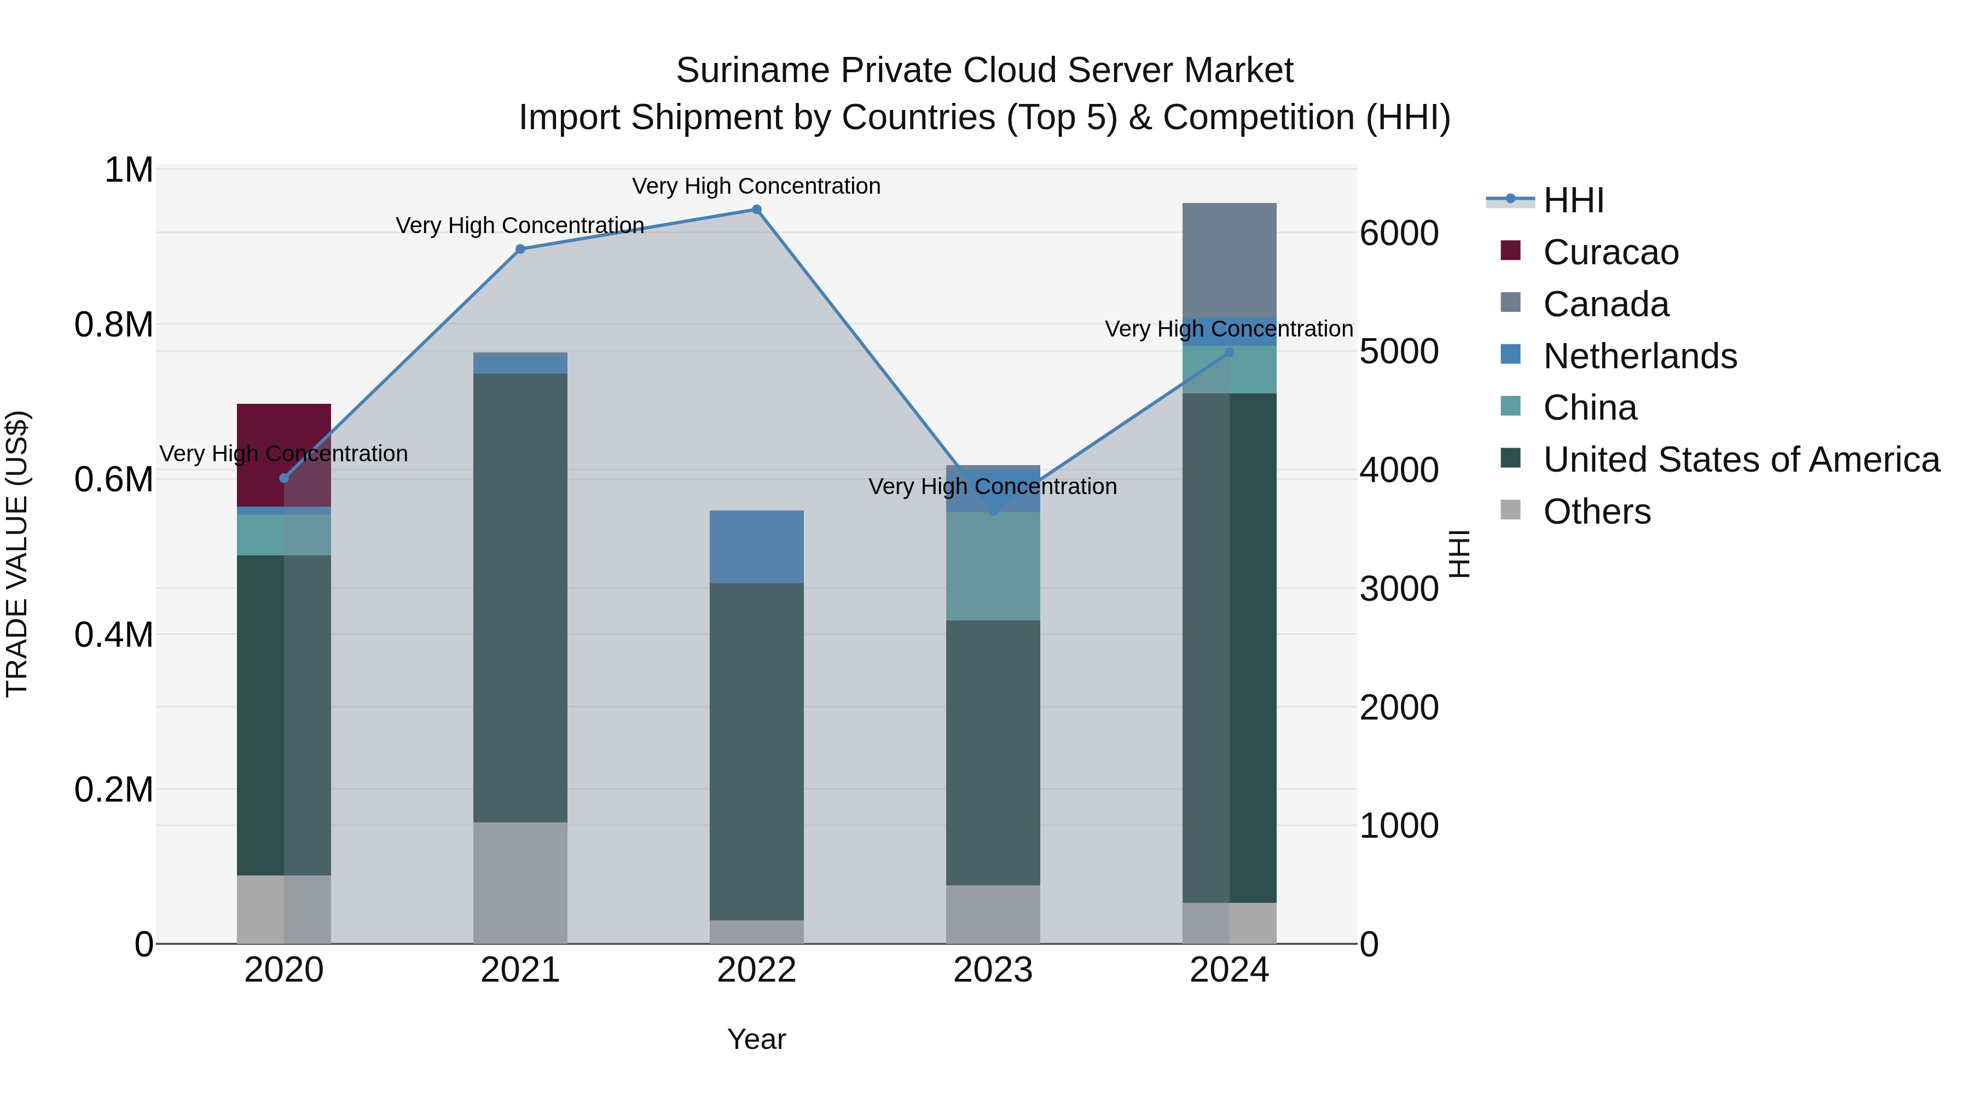Click the China teal color swatch
The height and width of the screenshot is (1108, 1970).
[1510, 405]
